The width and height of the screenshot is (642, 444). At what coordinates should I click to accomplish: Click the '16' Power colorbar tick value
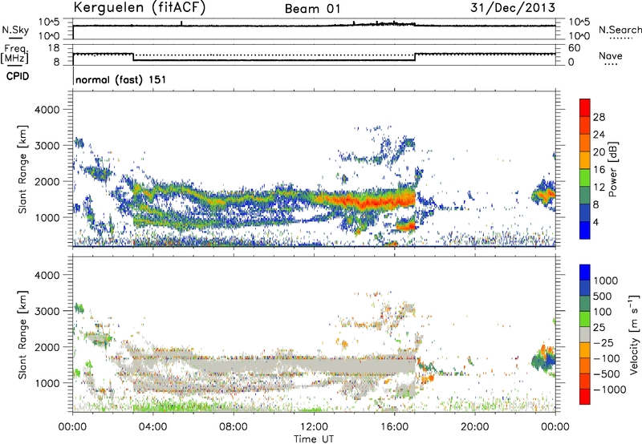(599, 170)
